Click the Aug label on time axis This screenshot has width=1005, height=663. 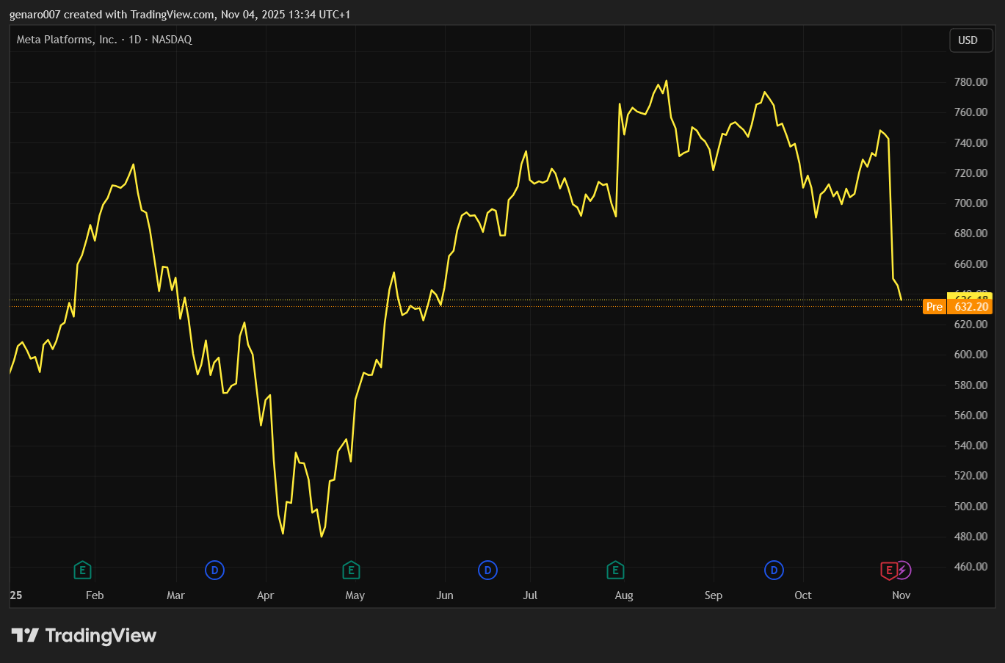624,595
